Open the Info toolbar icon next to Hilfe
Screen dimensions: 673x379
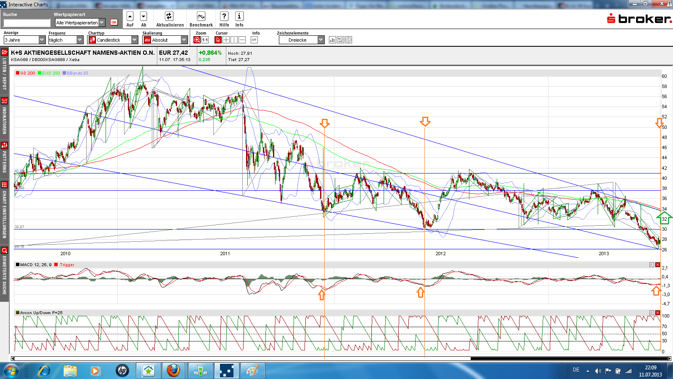point(239,16)
